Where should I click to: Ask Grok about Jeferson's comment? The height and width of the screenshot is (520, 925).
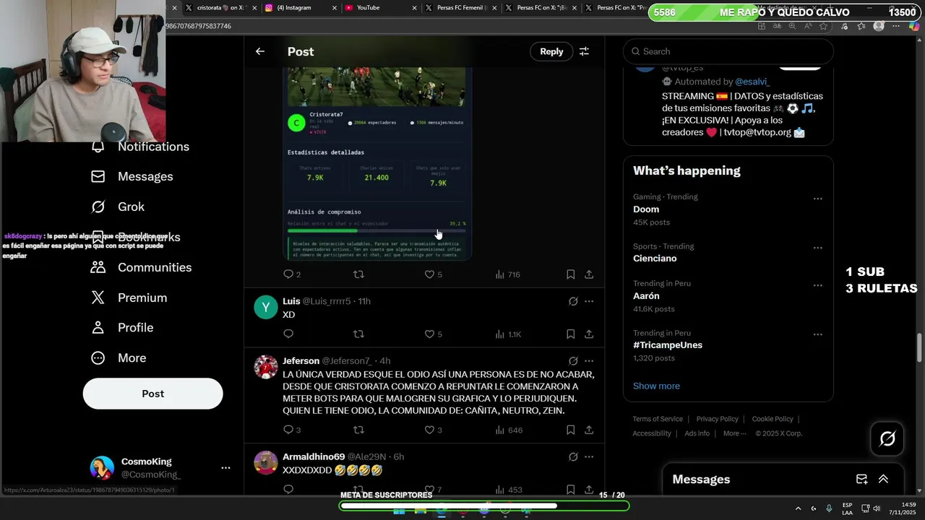click(x=573, y=361)
